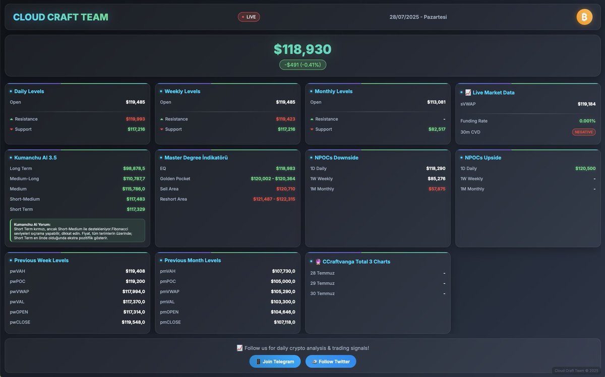605x377 pixels.
Task: Click the Funding Rate value 0.001%
Action: (x=587, y=121)
